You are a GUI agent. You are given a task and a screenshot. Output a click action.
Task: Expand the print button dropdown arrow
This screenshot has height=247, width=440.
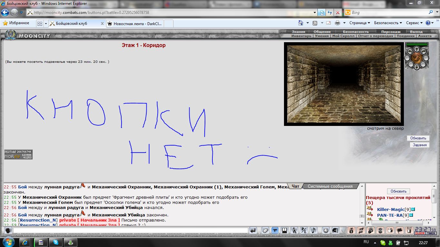tap(344, 23)
